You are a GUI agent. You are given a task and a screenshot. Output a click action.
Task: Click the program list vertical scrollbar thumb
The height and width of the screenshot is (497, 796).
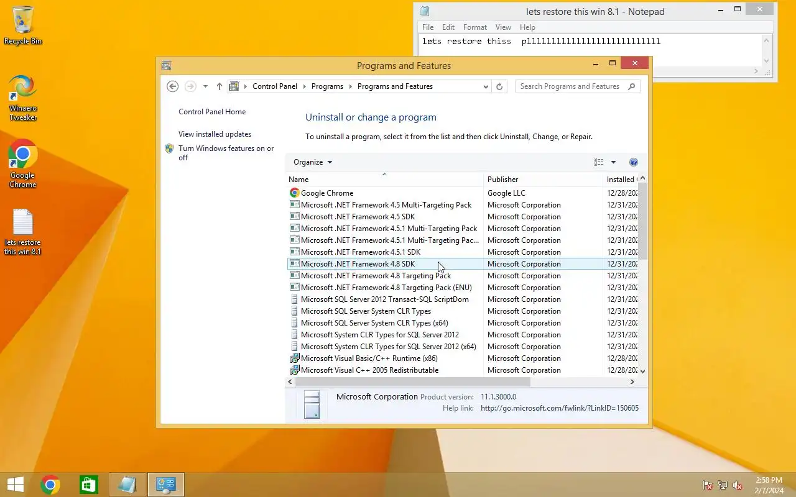pyautogui.click(x=642, y=221)
